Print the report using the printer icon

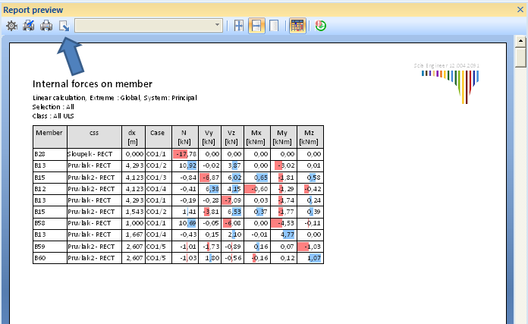point(46,26)
